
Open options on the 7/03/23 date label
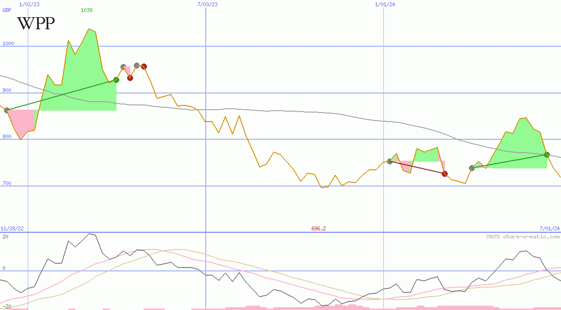[206, 3]
